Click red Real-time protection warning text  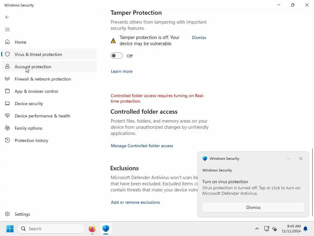(x=157, y=98)
